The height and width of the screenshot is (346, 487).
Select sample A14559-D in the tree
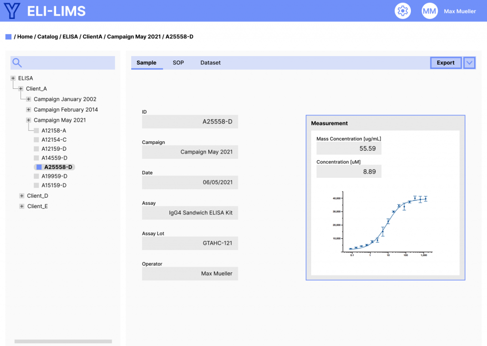pos(54,158)
